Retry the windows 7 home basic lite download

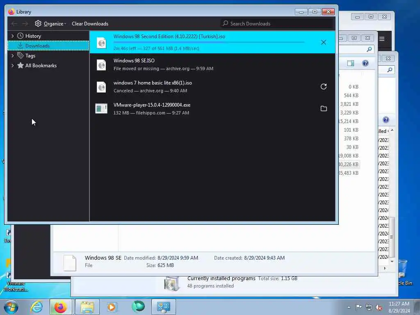pos(324,87)
